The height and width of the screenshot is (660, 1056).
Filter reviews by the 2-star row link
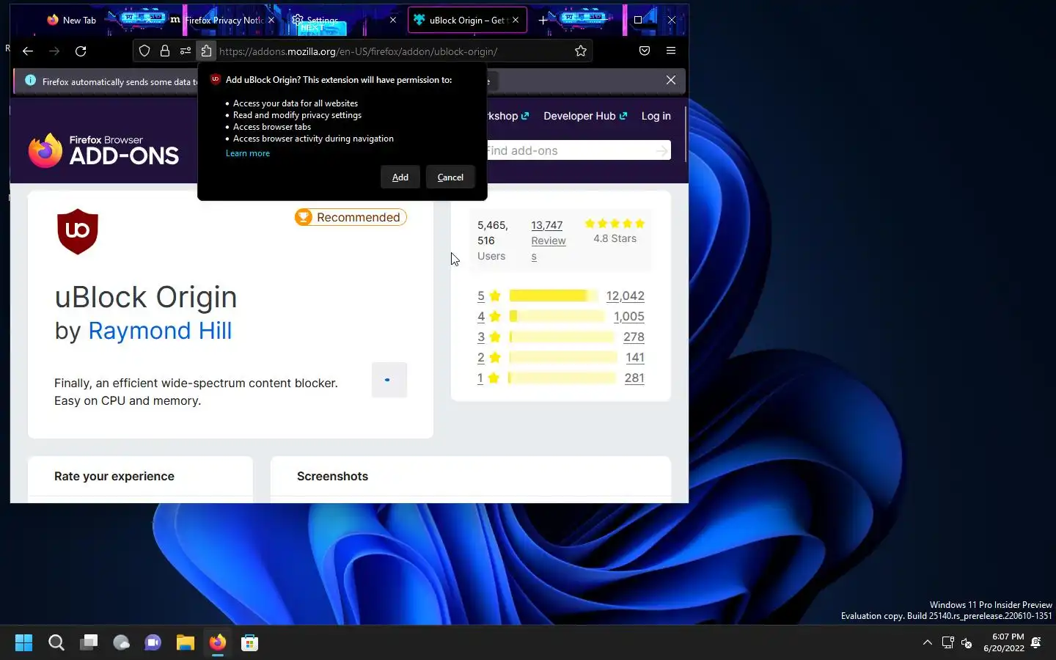(481, 357)
